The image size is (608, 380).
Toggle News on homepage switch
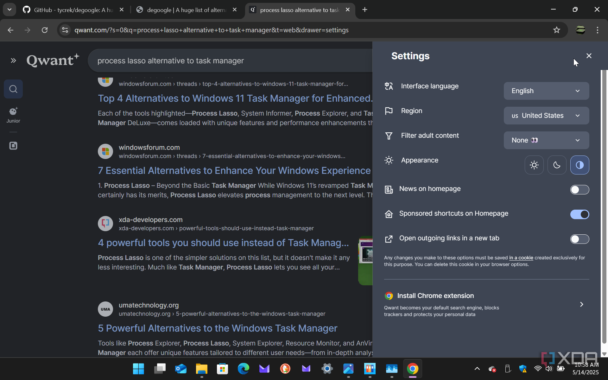click(579, 190)
